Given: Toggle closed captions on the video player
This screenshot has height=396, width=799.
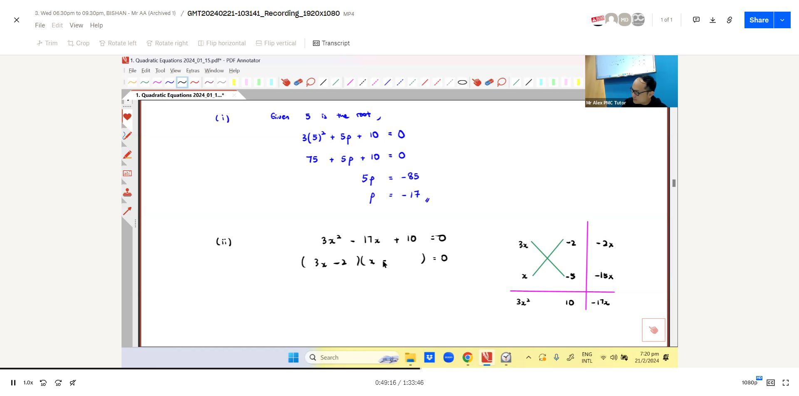Looking at the screenshot, I should (x=771, y=383).
